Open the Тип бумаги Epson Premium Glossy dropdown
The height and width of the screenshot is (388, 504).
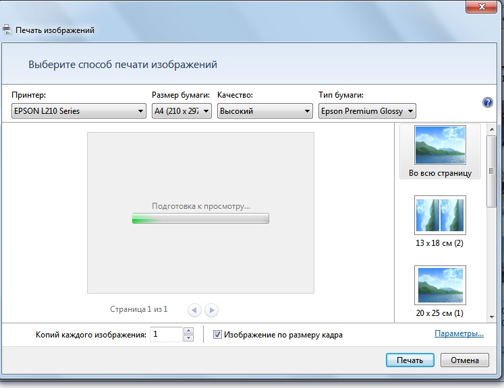coord(367,111)
